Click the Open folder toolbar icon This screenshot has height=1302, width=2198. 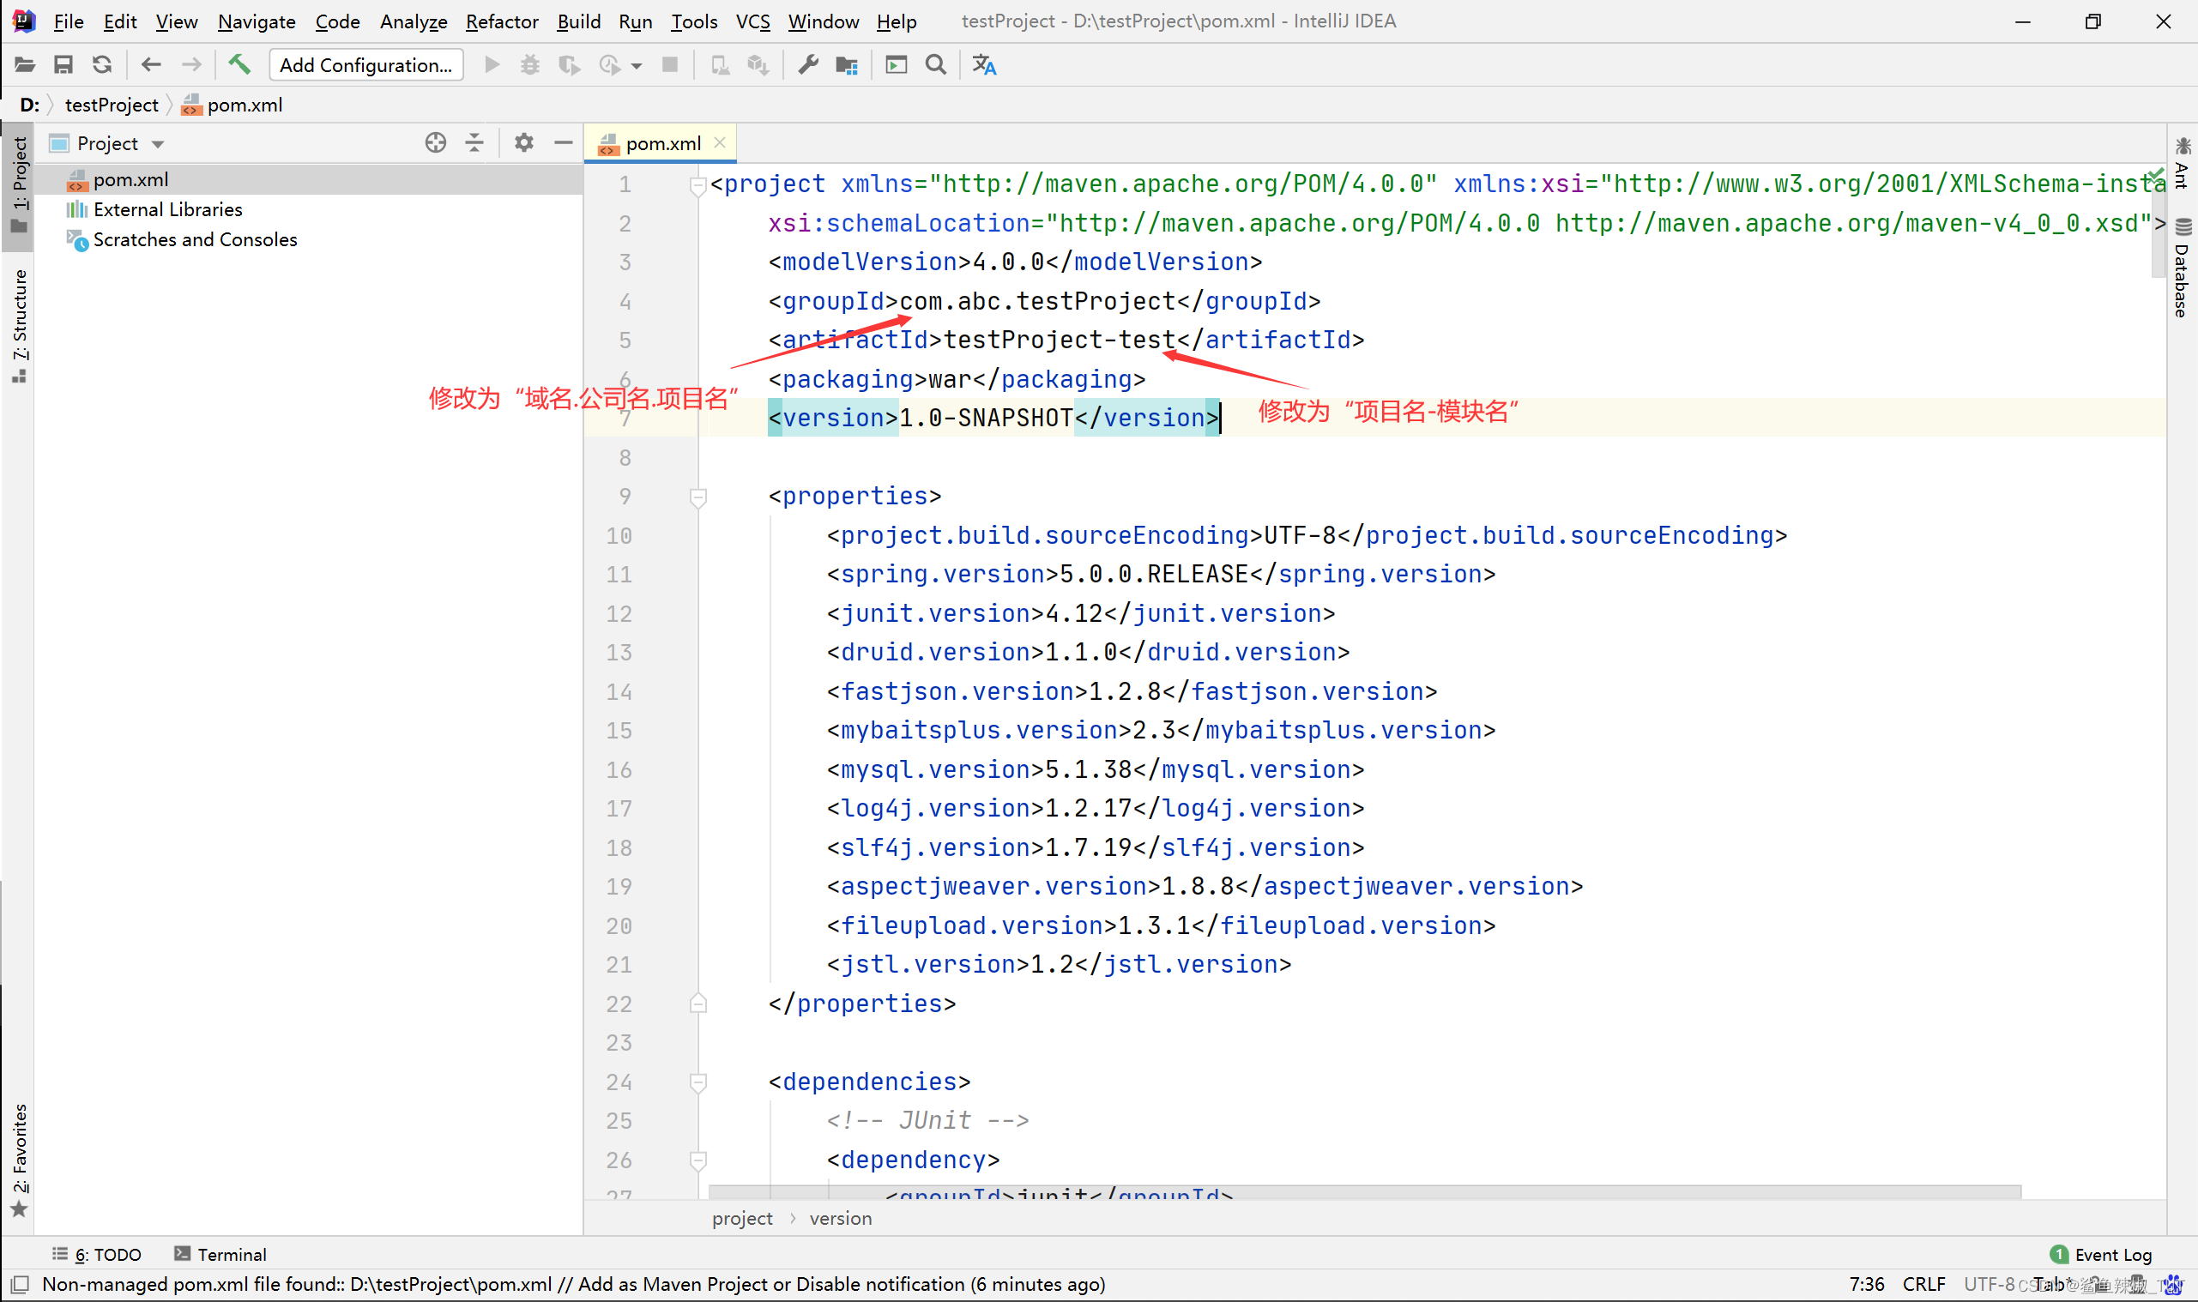25,65
